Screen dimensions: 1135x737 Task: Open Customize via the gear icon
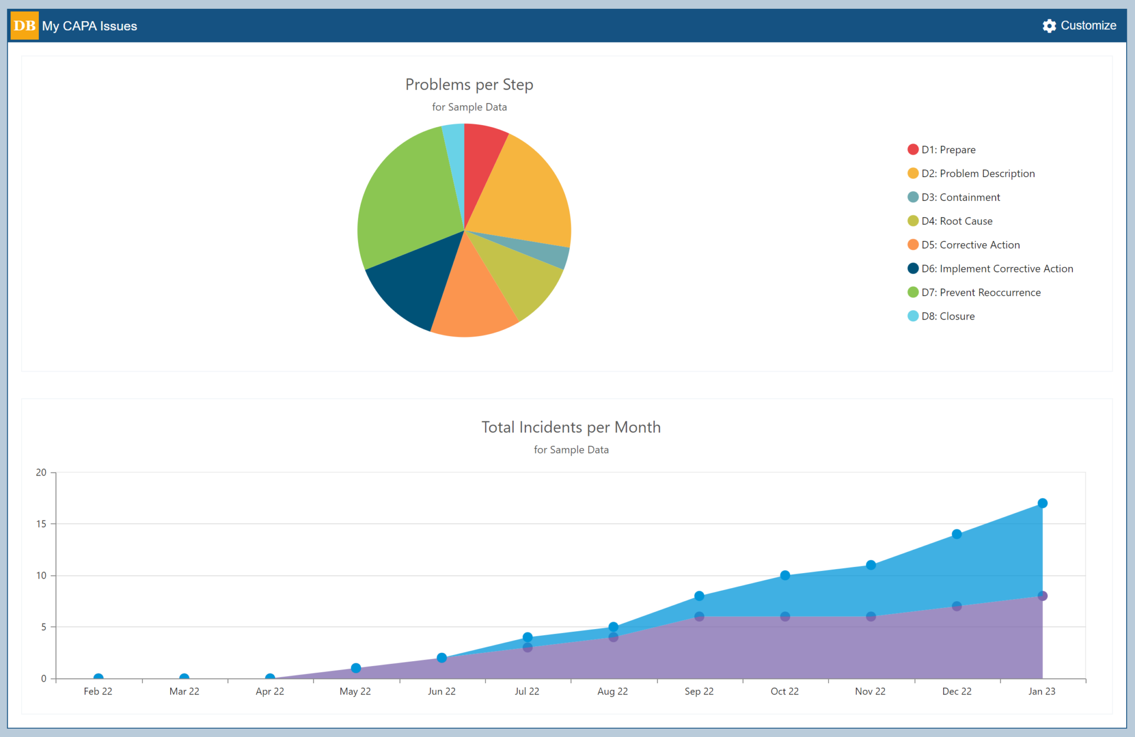(1049, 25)
